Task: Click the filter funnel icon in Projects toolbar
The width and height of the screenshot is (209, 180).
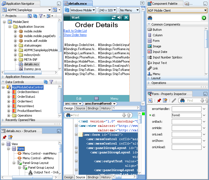Action: (x=41, y=16)
